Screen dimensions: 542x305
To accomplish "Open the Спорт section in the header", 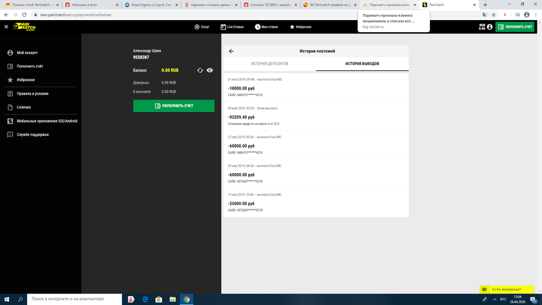I will coord(202,27).
